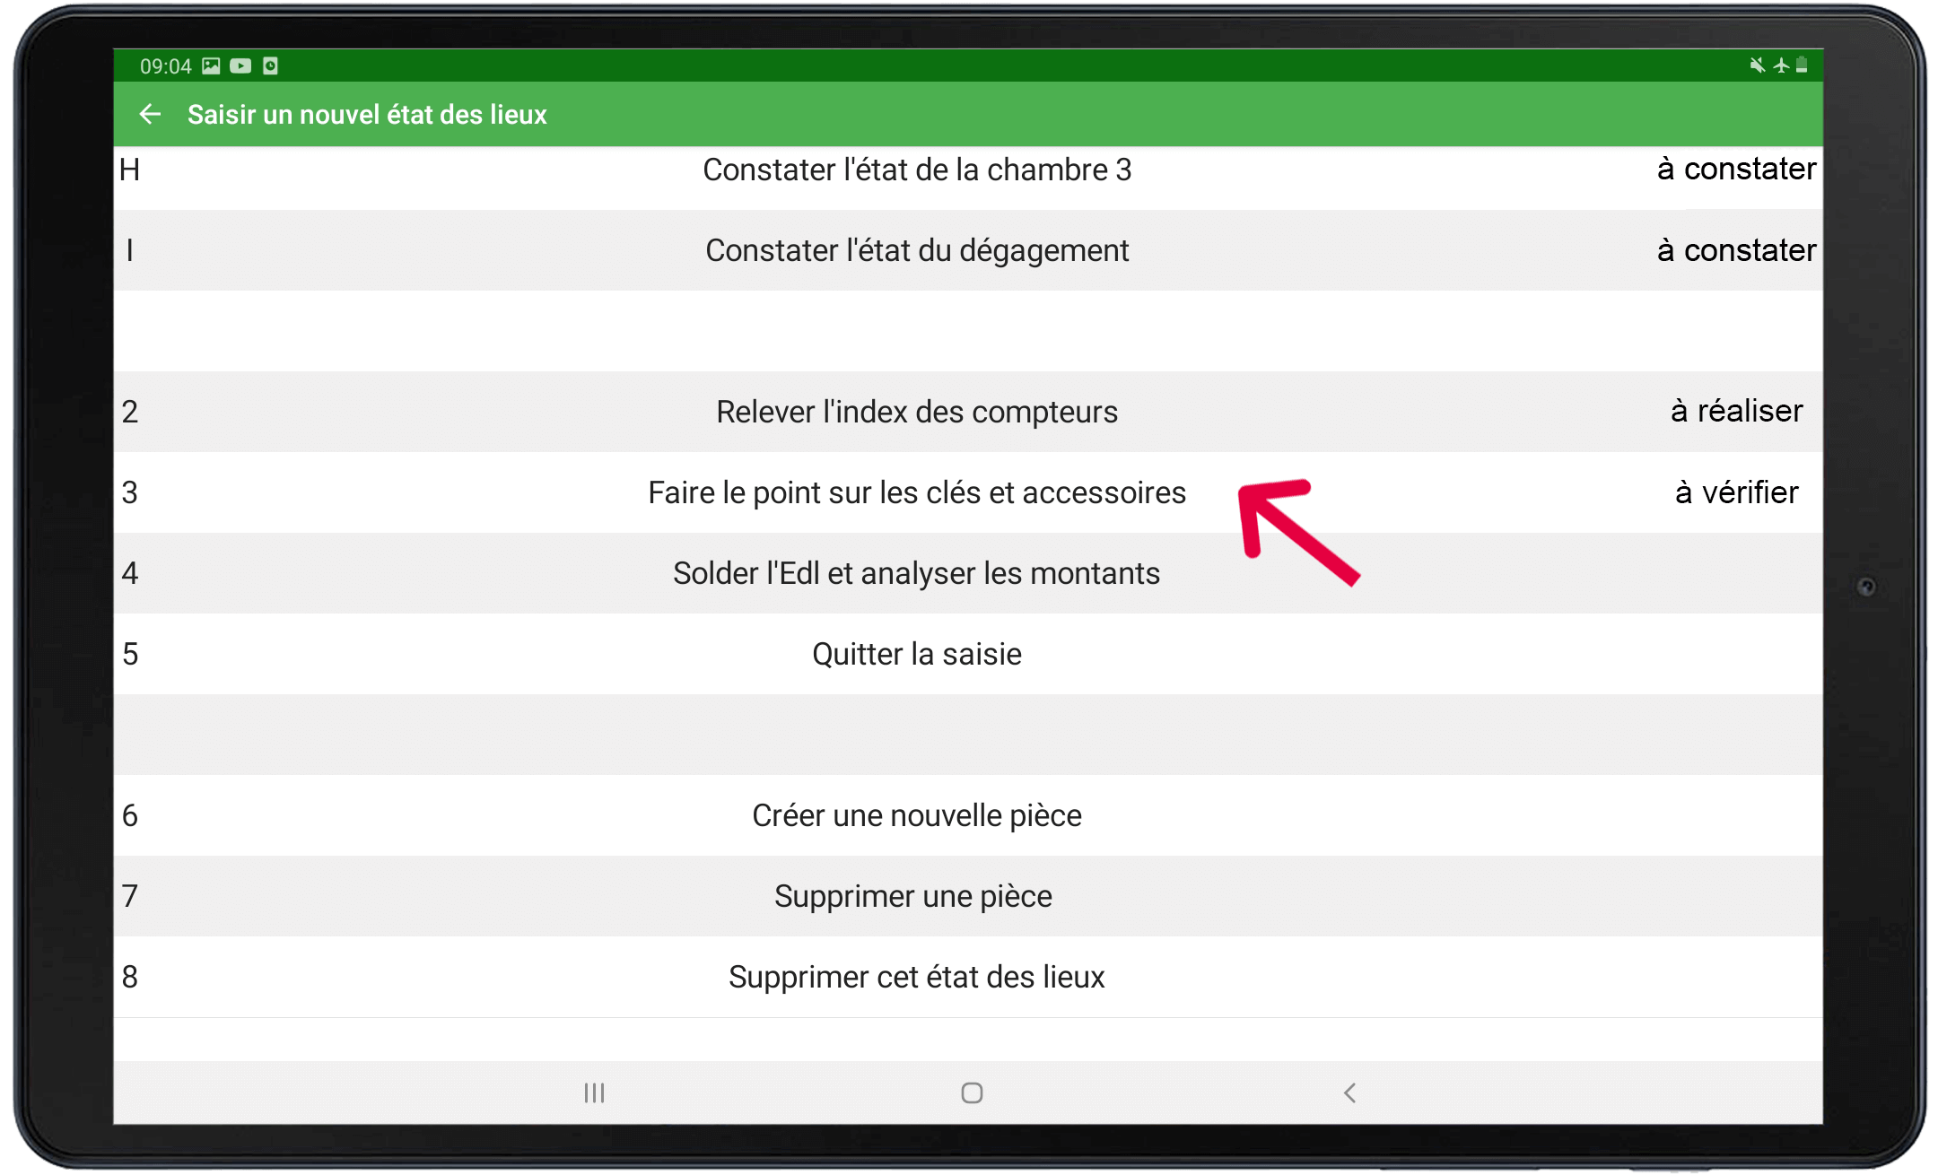Tap Quitter la saisie
Viewport: 1938px width, 1175px height.
[x=916, y=654]
